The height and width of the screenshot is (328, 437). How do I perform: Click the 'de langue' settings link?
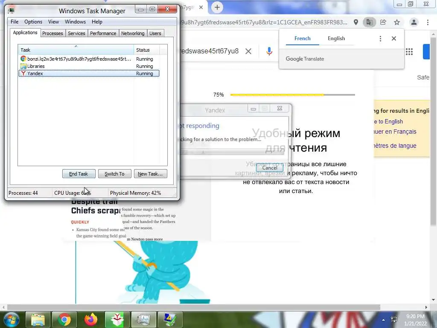point(395,146)
